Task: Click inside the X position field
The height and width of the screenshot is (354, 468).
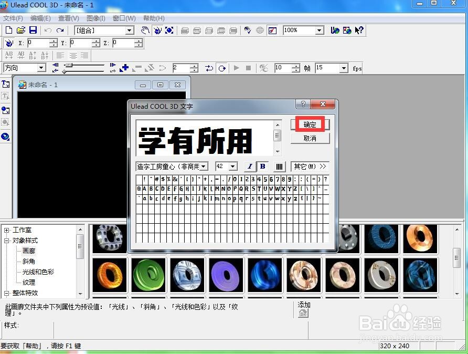Action: (x=38, y=43)
